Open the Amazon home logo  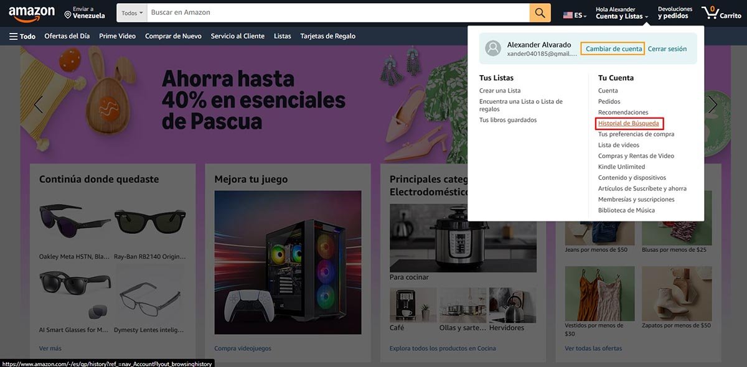click(31, 12)
